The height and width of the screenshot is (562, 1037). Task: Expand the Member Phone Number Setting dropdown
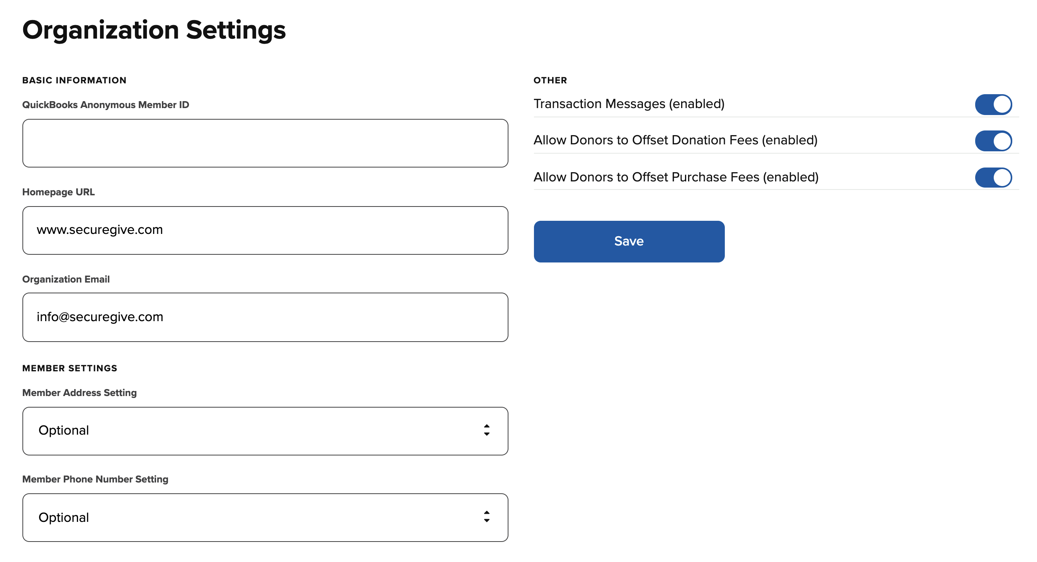(x=265, y=517)
